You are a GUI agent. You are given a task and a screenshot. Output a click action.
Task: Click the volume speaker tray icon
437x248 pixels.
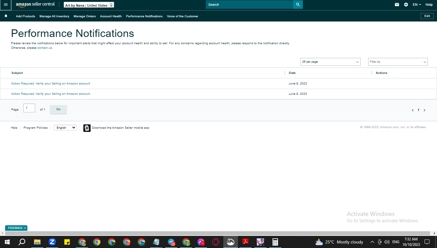(387, 242)
